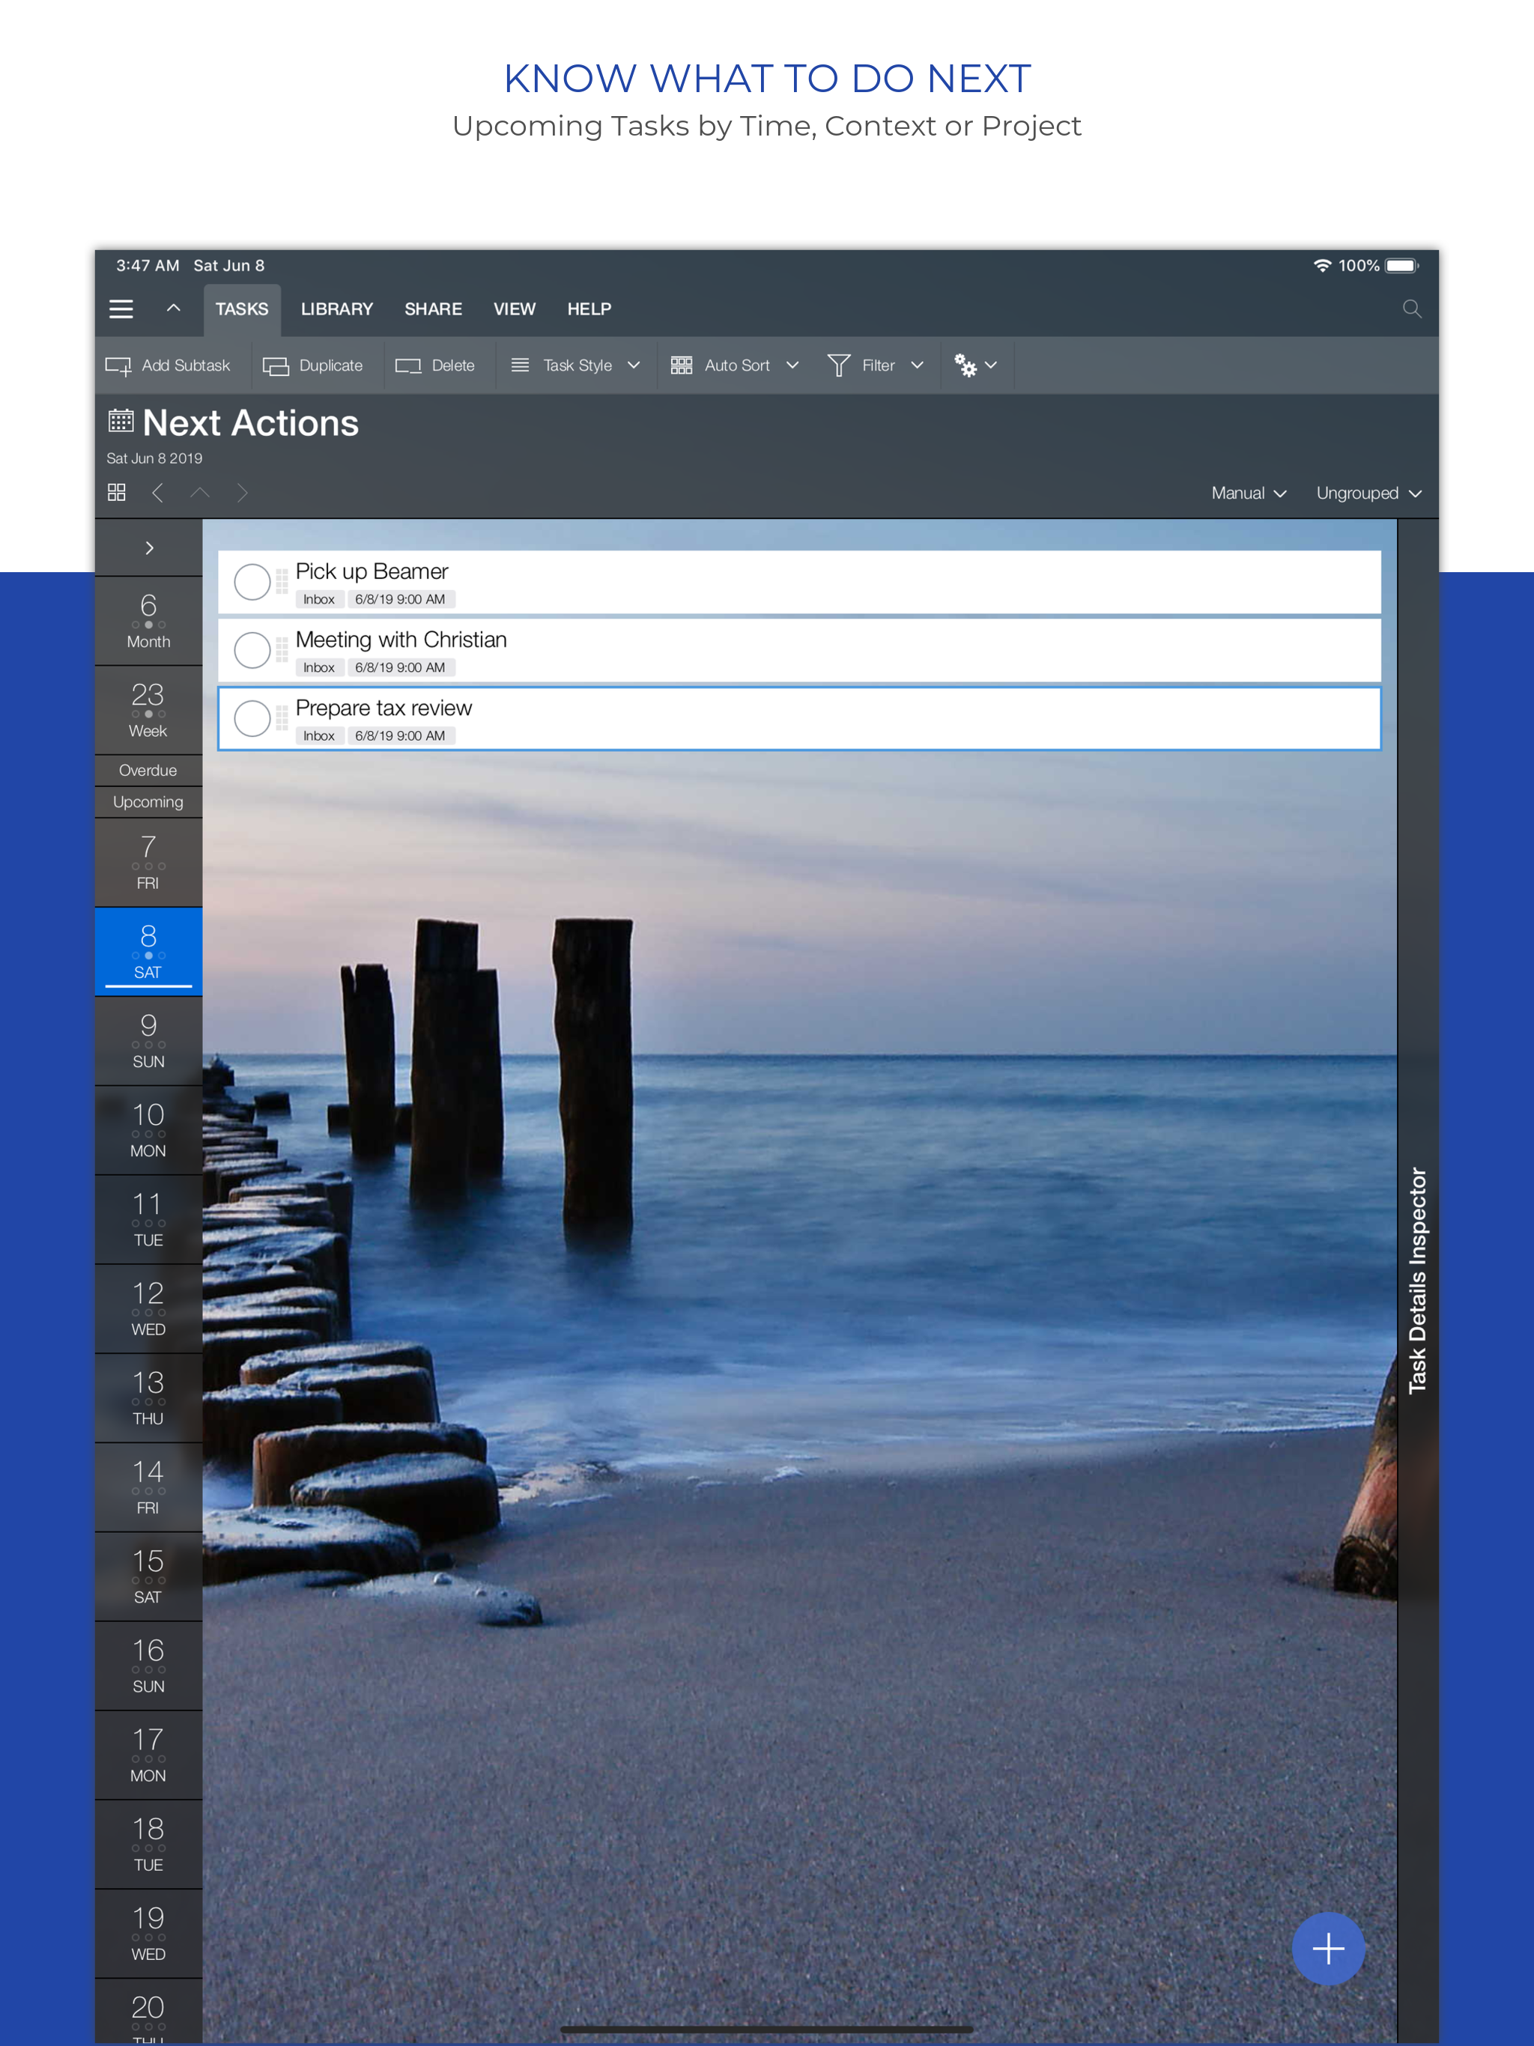
Task: Expand the Ungrouped grouping dropdown
Action: click(x=1368, y=494)
